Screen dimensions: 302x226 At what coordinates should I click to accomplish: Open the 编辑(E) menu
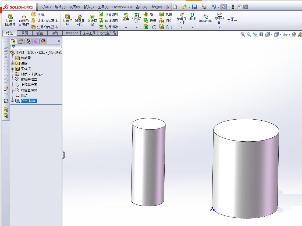(x=60, y=7)
